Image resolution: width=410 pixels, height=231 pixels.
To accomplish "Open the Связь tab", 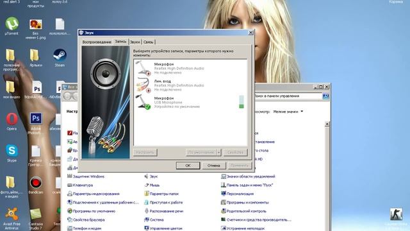I will point(148,42).
